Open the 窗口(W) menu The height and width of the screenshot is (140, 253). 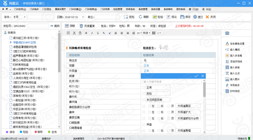(x=194, y=9)
